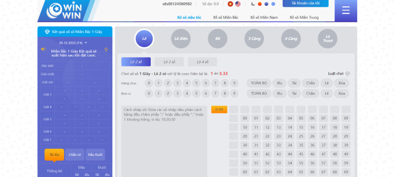Viewport: 394px width, 177px height.
Task: Go to Xổ số Miền Nam tab
Action: [x=264, y=17]
